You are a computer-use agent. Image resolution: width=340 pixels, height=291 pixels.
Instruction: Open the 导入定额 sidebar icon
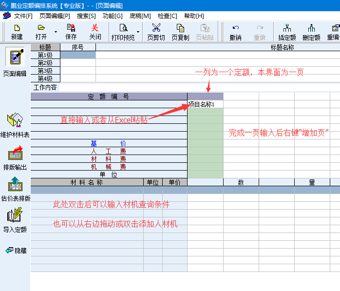coord(15,215)
